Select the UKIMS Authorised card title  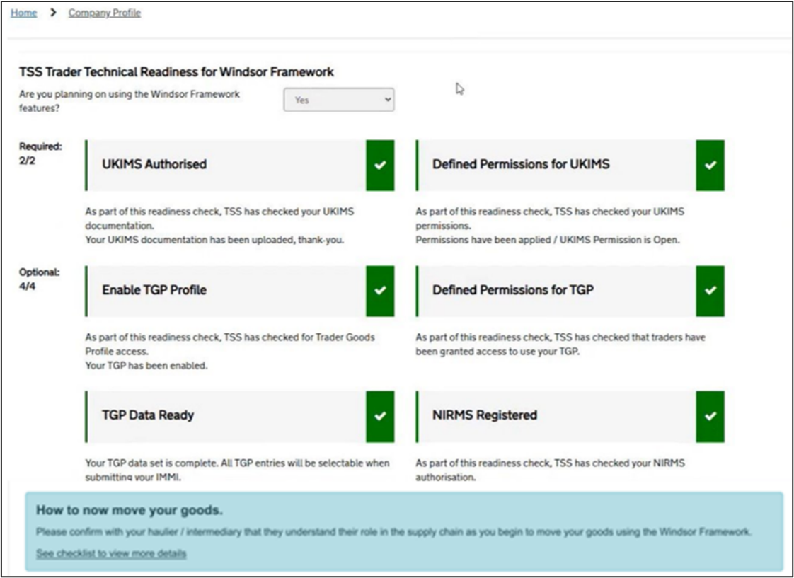pyautogui.click(x=154, y=164)
